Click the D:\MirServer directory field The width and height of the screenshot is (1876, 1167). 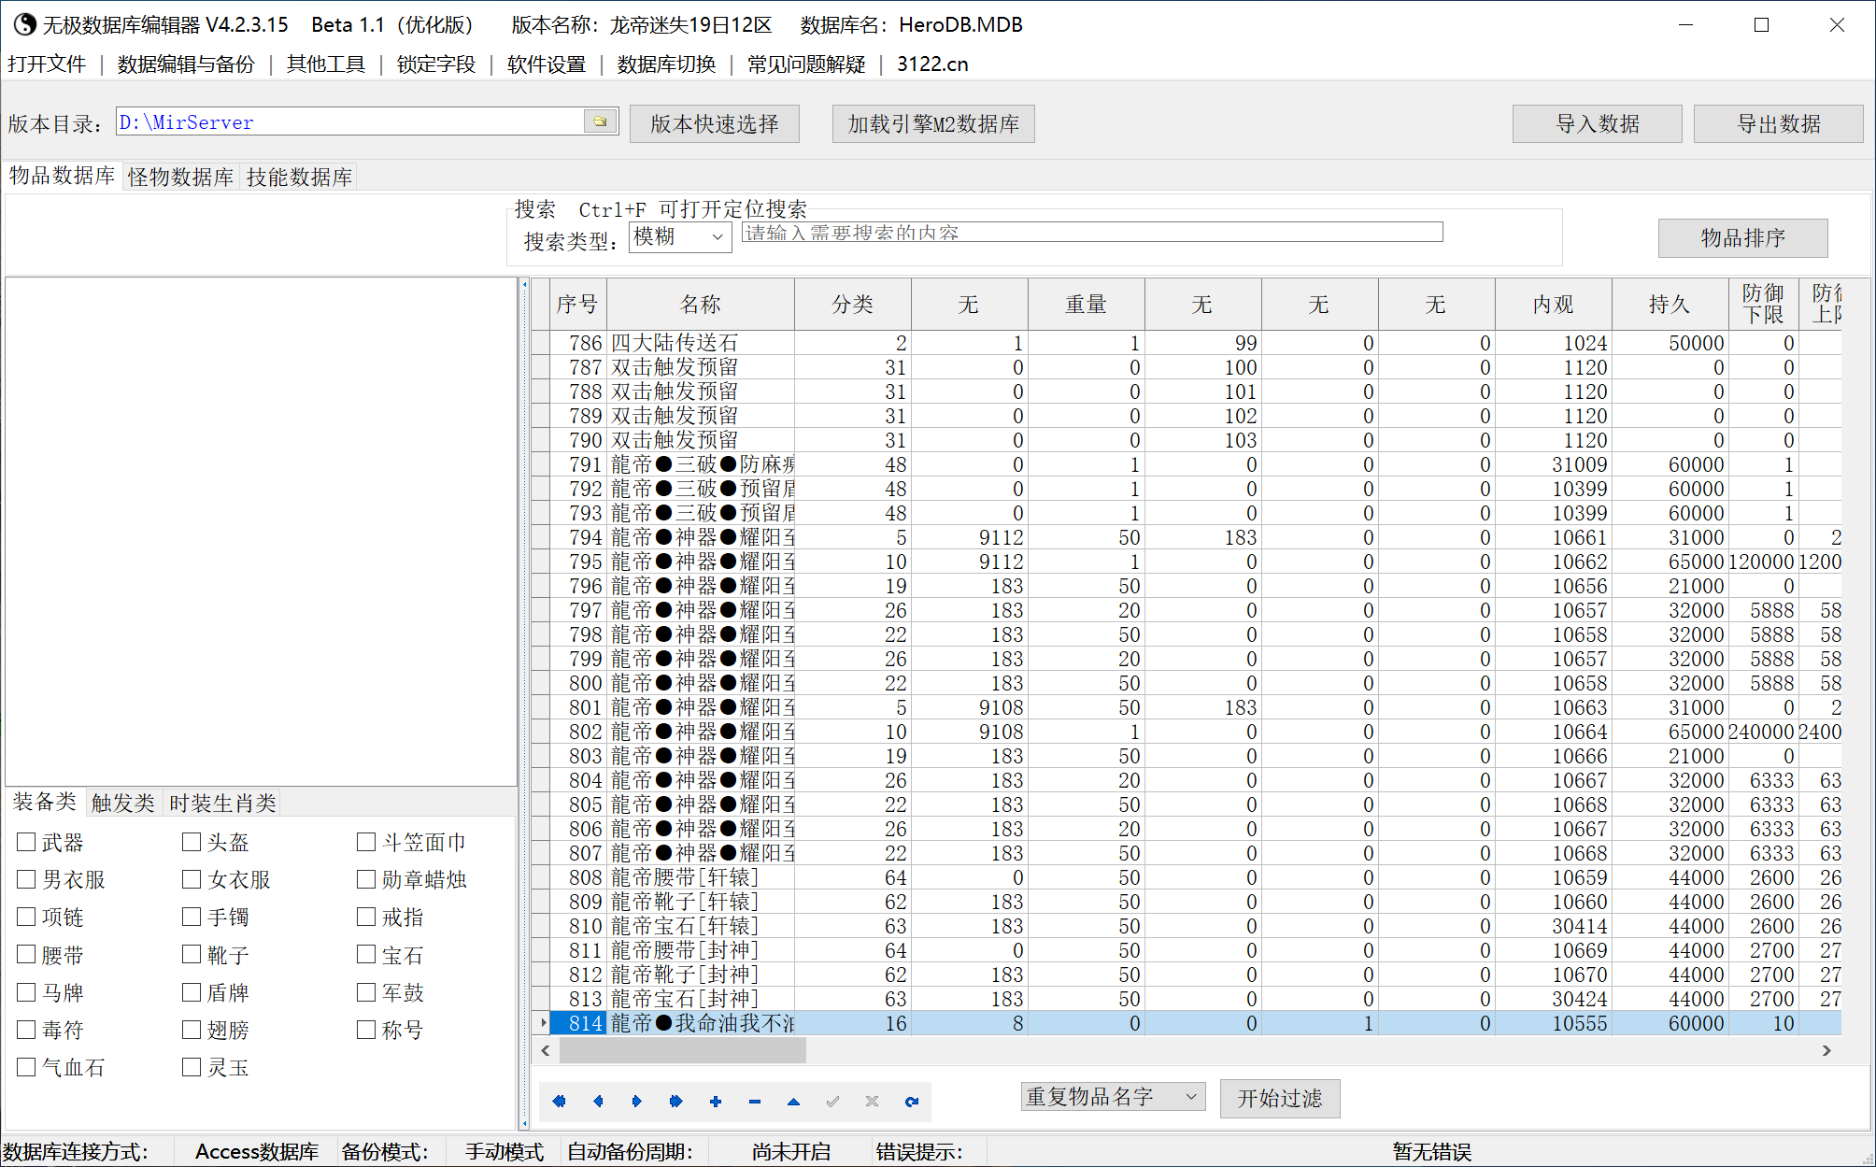click(349, 121)
